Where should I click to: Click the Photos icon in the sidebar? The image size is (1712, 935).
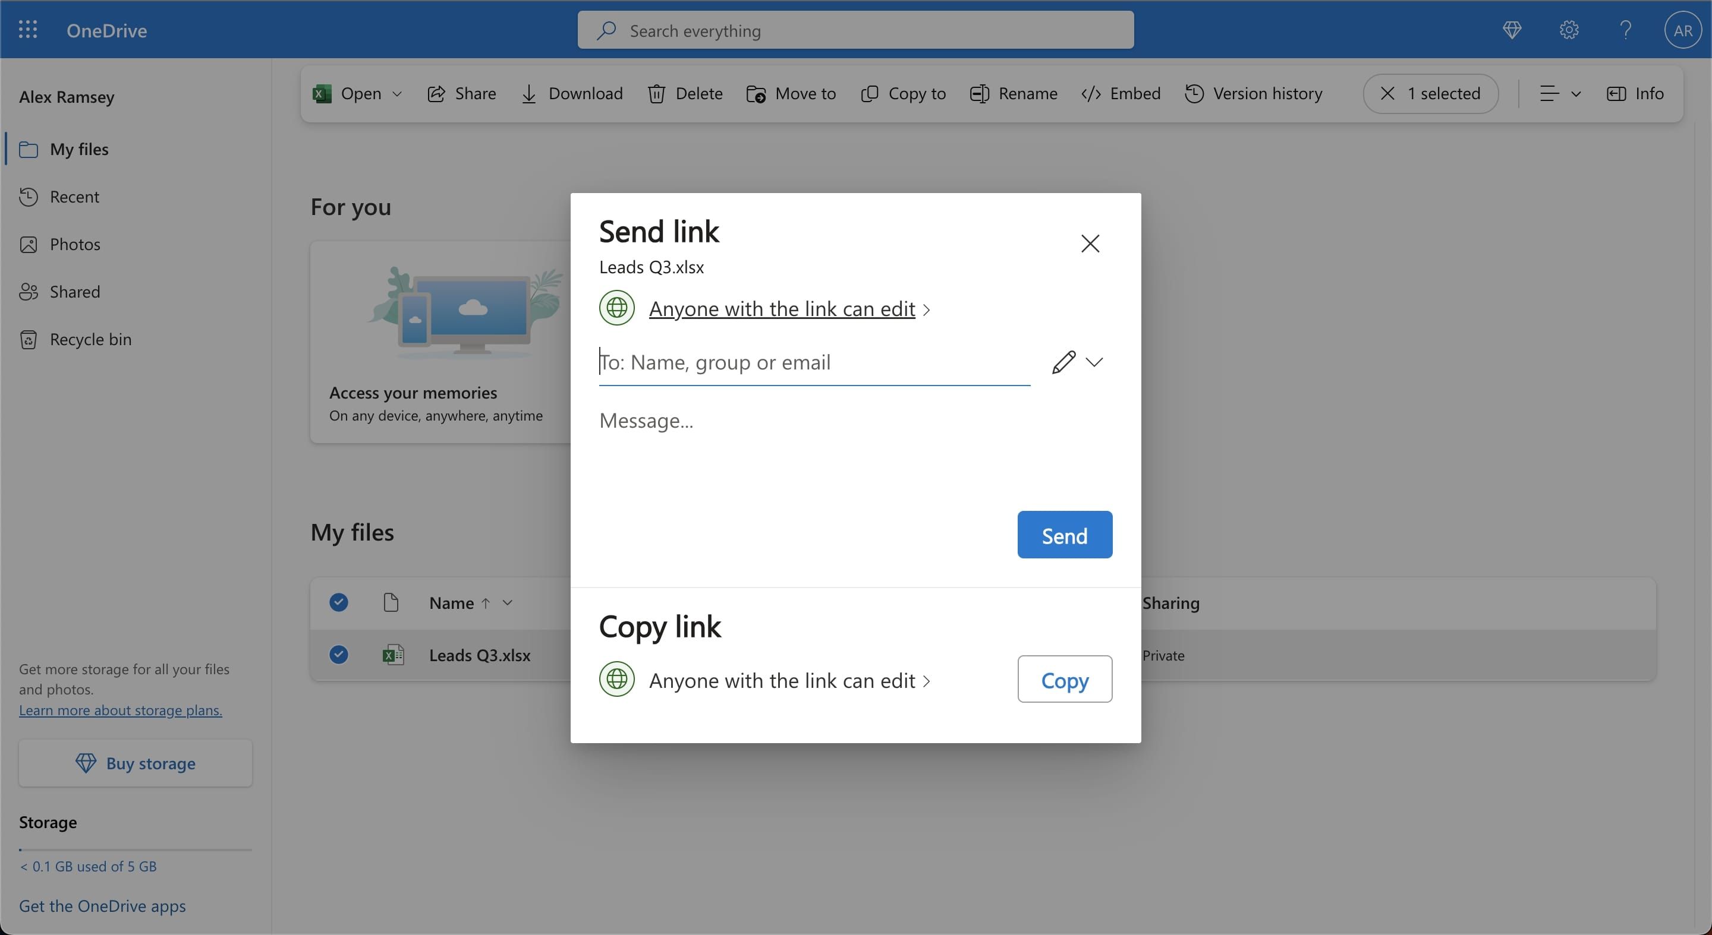28,244
